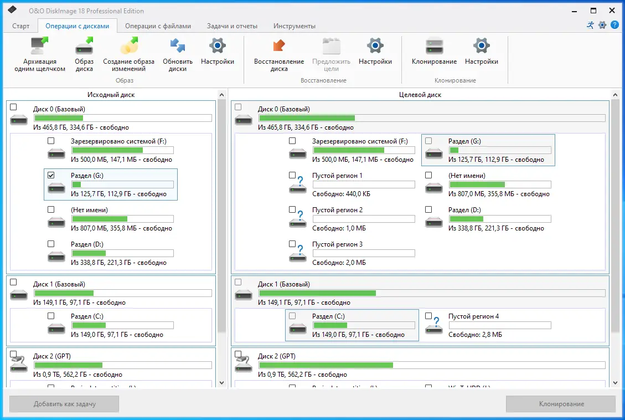Screen dimensions: 625x420
Task: Click text "Свободно: 2,8 МБ"
Action: 475,335
